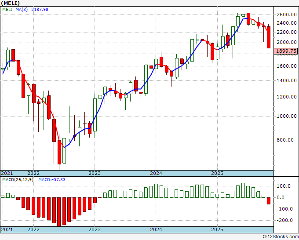Click the 1000.00 price axis label

pyautogui.click(x=286, y=116)
